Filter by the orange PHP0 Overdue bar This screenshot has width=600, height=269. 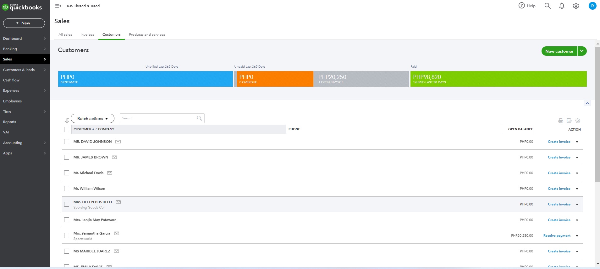click(x=275, y=79)
